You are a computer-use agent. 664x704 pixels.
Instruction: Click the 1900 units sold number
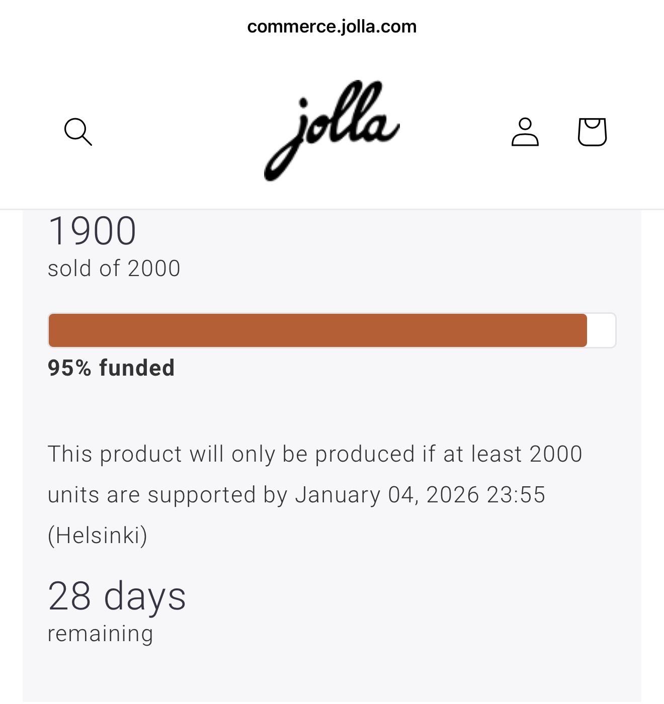tap(92, 231)
